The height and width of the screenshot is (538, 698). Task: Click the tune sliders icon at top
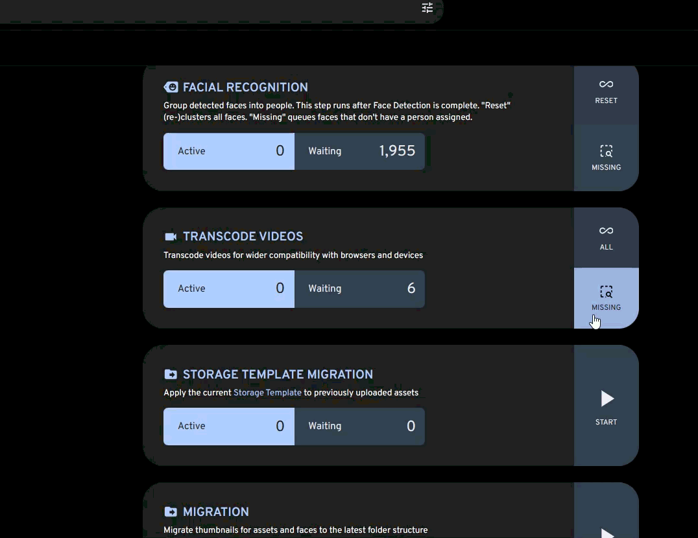coord(427,8)
